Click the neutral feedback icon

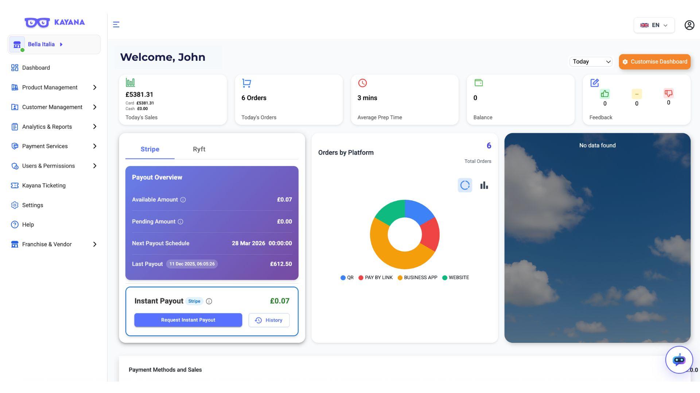tap(637, 94)
